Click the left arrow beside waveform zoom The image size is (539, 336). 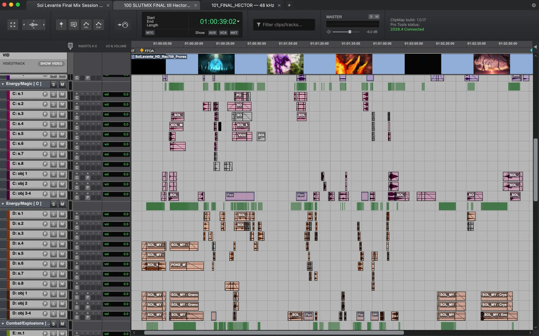click(24, 25)
